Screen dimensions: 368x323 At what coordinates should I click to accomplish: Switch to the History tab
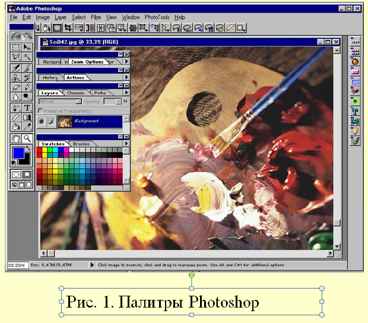50,77
